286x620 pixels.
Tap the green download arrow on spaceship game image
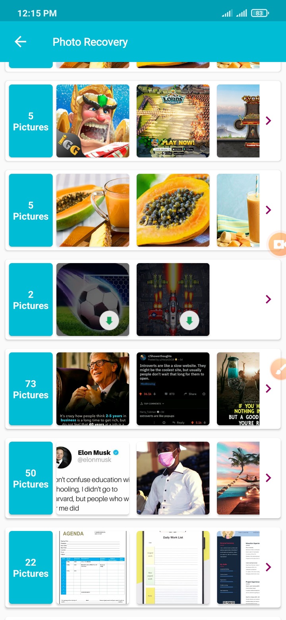pyautogui.click(x=189, y=321)
